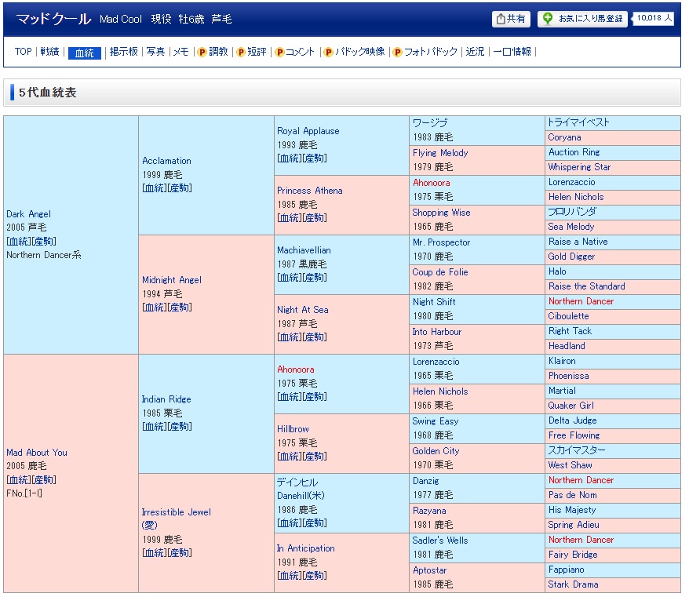The image size is (689, 597).
Task: Open the 一口情報 tab
Action: [512, 52]
